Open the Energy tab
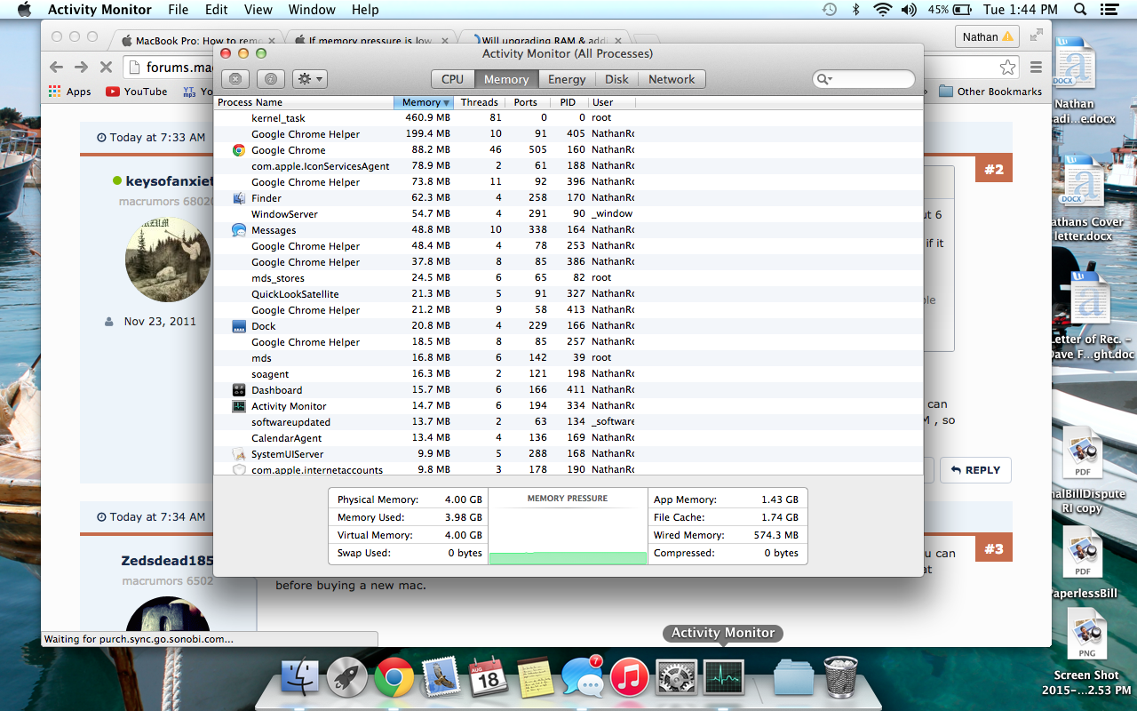Viewport: 1137px width, 711px height. coord(567,79)
